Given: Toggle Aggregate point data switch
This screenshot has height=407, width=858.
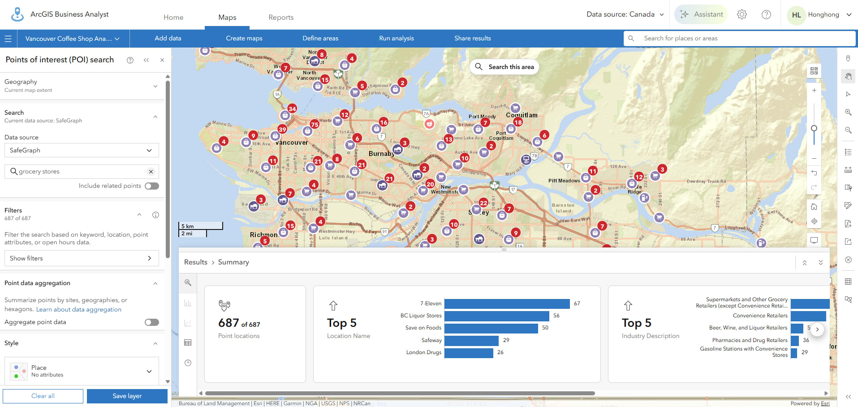Looking at the screenshot, I should click(152, 322).
